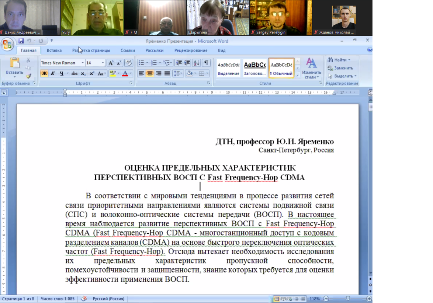Decrease font size with the shrink font icon

119,63
